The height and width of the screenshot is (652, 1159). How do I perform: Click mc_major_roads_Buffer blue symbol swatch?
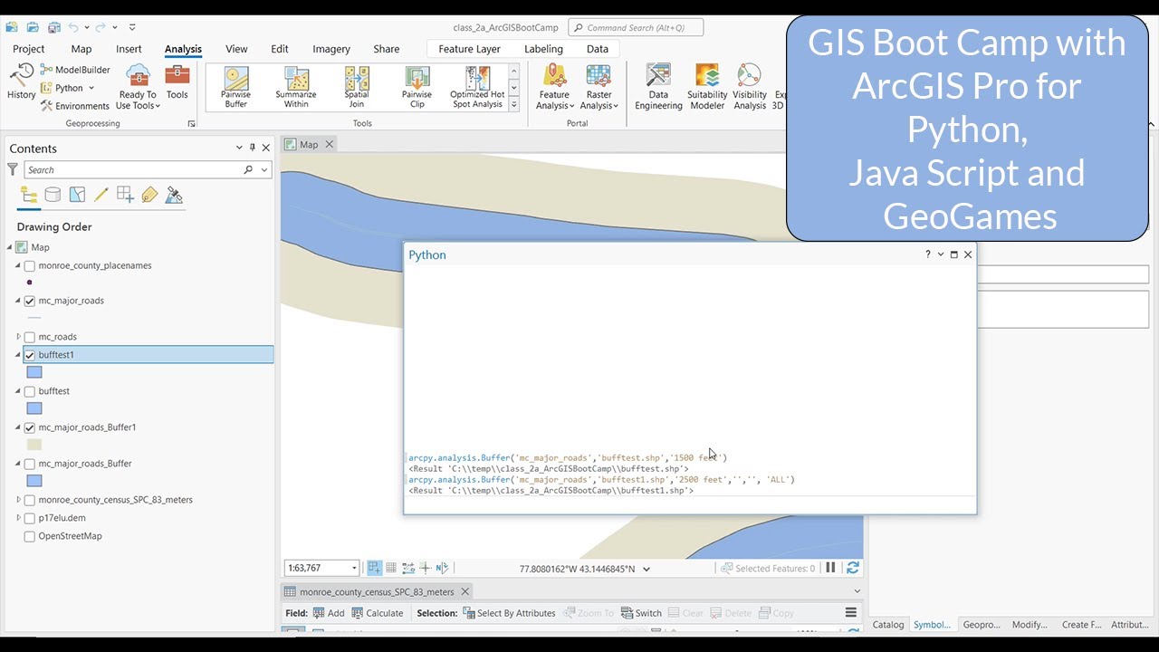pos(34,481)
